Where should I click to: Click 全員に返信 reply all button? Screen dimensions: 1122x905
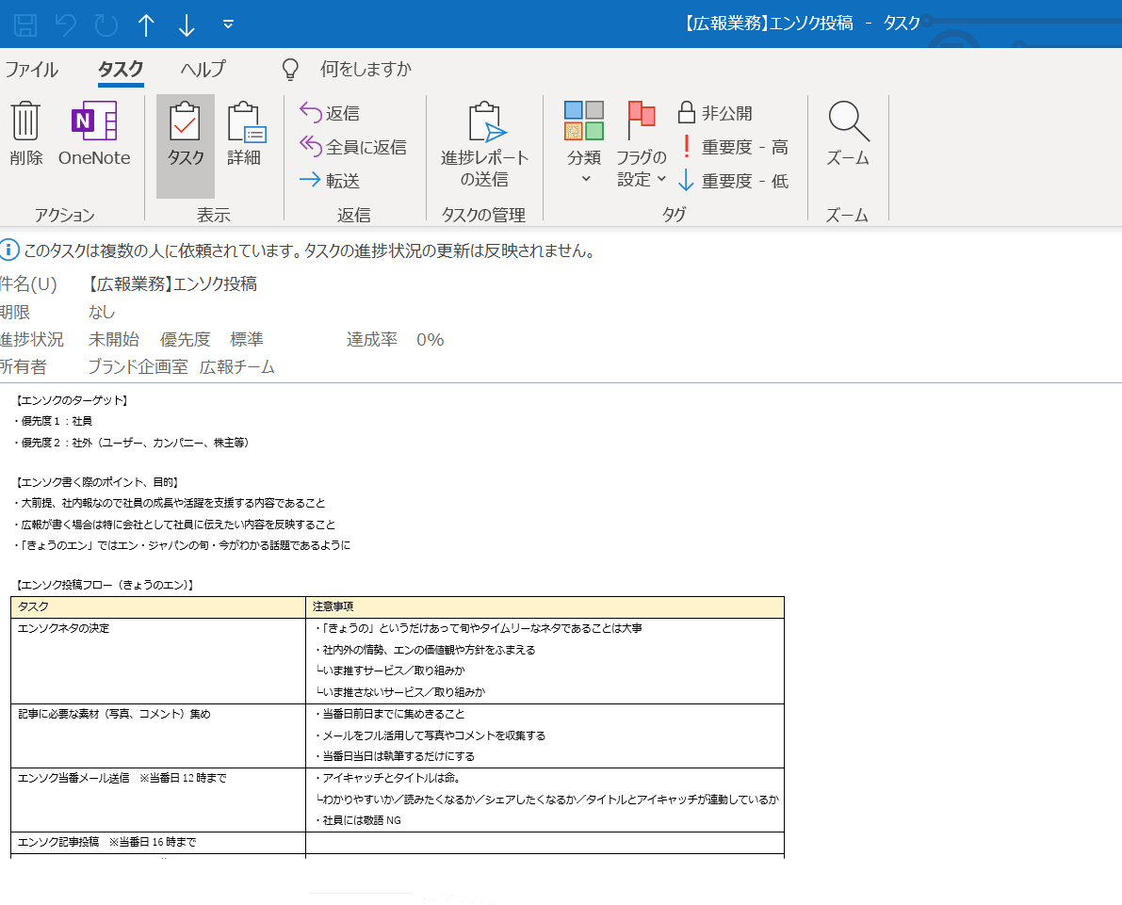[x=353, y=147]
